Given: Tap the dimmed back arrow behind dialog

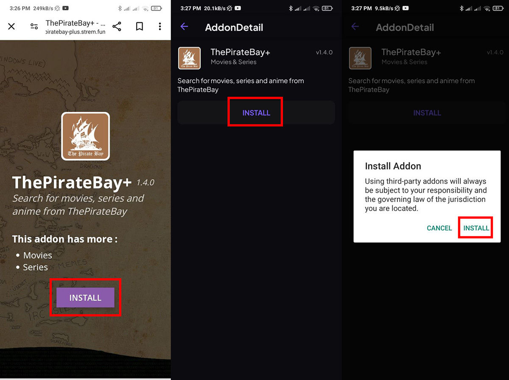Looking at the screenshot, I should tap(355, 27).
